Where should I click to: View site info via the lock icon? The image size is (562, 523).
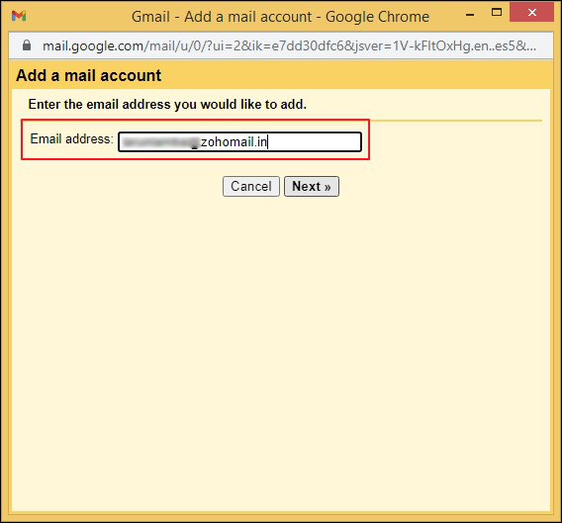[x=27, y=45]
